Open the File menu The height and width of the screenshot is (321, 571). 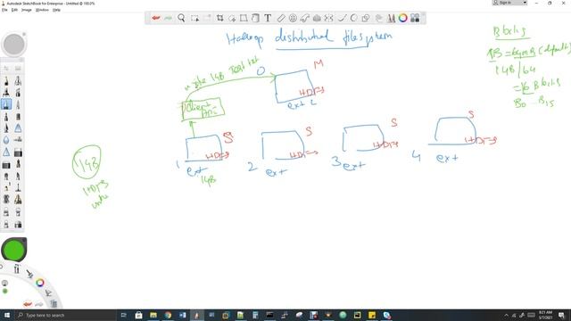pos(4,10)
